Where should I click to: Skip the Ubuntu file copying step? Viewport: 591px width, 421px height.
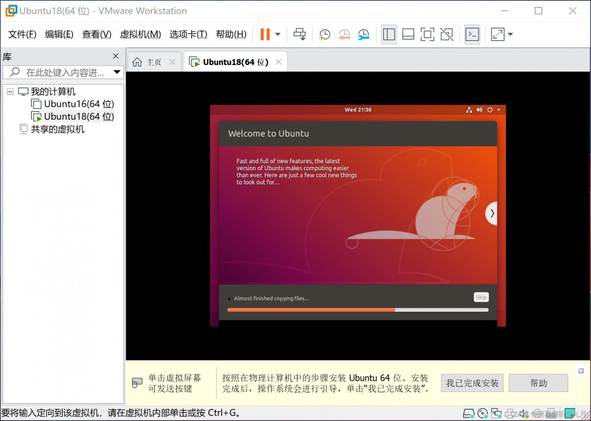(x=481, y=297)
